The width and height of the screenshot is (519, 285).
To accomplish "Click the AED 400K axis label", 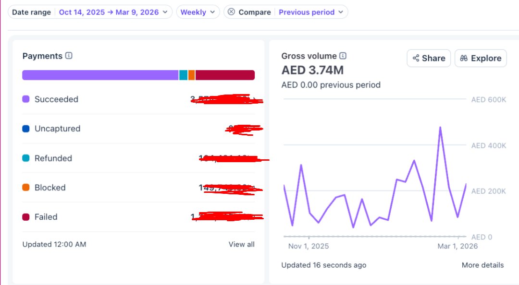I will pos(489,146).
